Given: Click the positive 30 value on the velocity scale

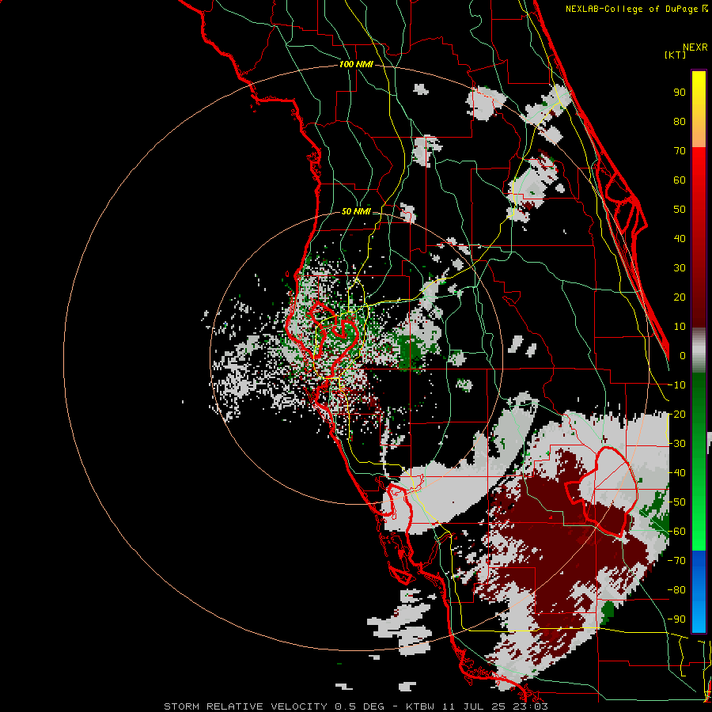Looking at the screenshot, I should tap(680, 268).
